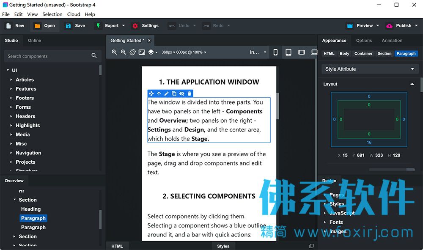423x250 pixels.
Task: Select the second Paragraph in Overview tree
Action: 33,227
